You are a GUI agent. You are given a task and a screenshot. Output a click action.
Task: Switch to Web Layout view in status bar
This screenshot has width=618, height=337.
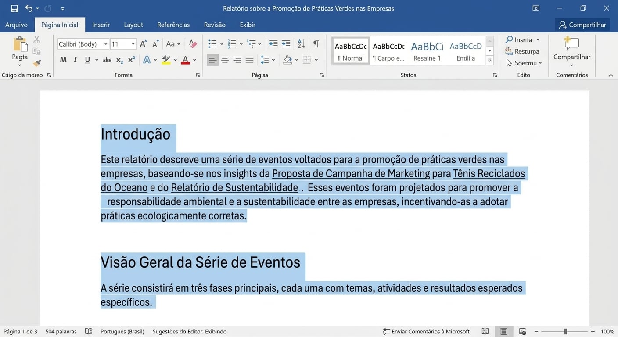point(522,331)
